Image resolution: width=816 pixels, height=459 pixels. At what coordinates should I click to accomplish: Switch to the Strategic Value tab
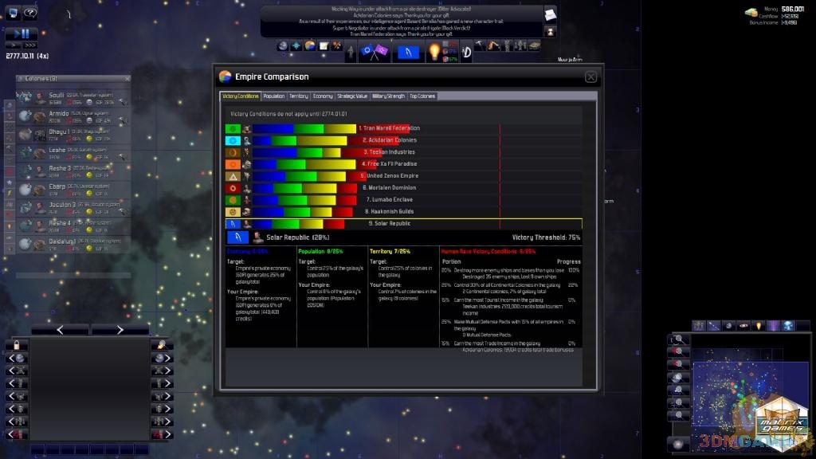tap(352, 96)
